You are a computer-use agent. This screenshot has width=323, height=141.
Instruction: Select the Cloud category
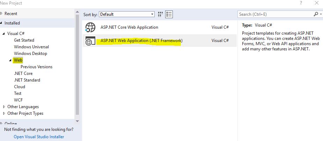point(20,87)
